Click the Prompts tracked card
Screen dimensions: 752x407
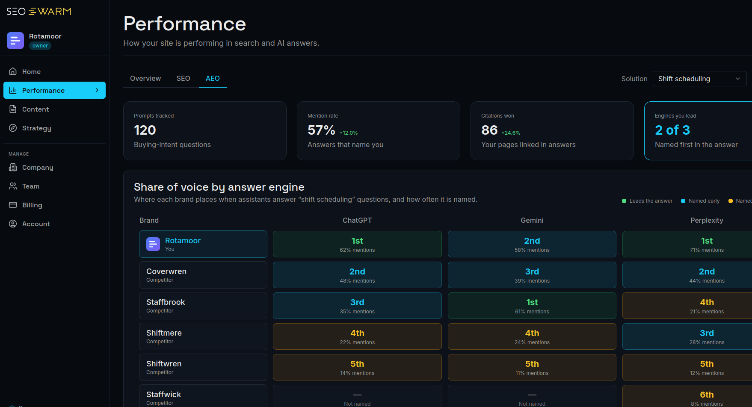(205, 131)
